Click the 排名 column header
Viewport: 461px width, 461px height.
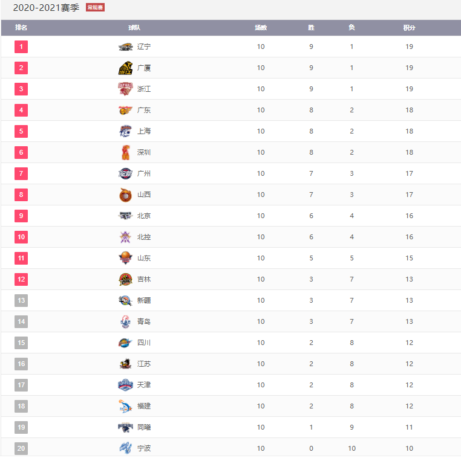point(21,28)
